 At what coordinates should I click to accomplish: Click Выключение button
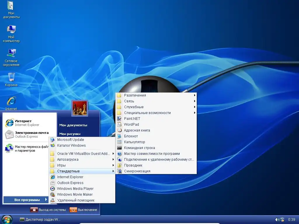pos(83,210)
